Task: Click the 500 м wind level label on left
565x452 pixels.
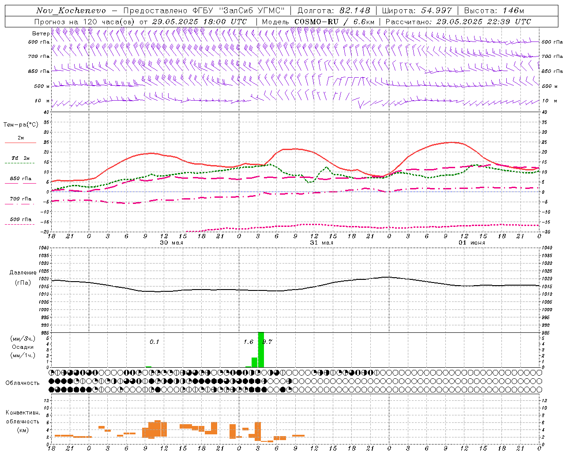Action: 42,86
